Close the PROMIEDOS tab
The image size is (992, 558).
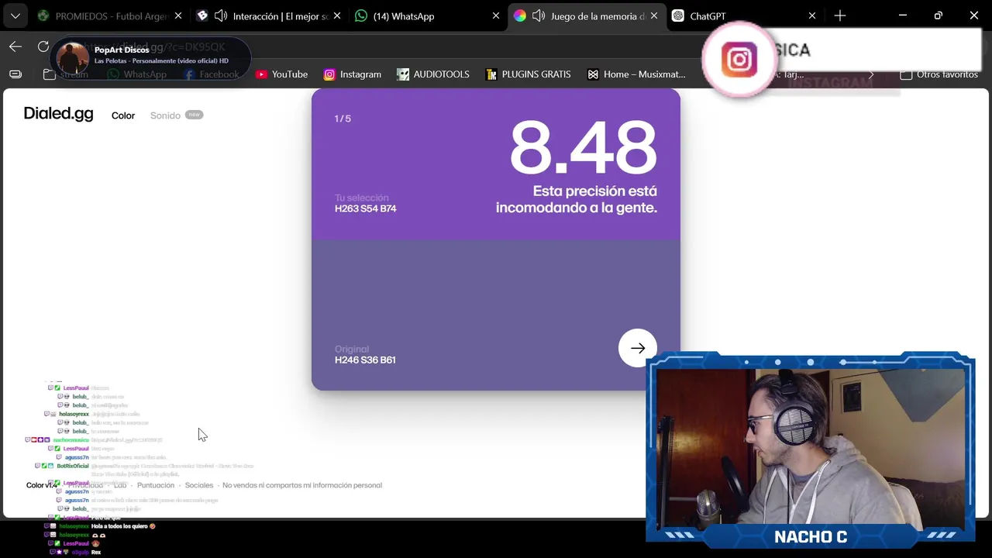(x=179, y=15)
